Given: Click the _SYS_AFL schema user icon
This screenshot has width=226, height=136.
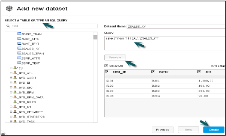Looking at the screenshot, I should (15, 73).
